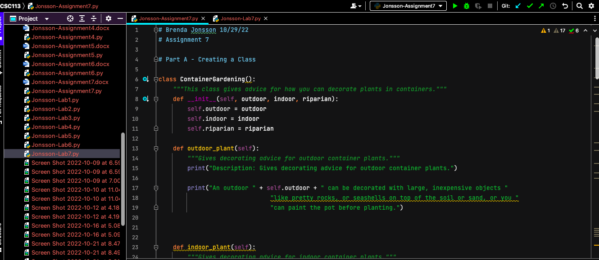Push commits with the green Git arrow
The height and width of the screenshot is (260, 599).
(540, 6)
